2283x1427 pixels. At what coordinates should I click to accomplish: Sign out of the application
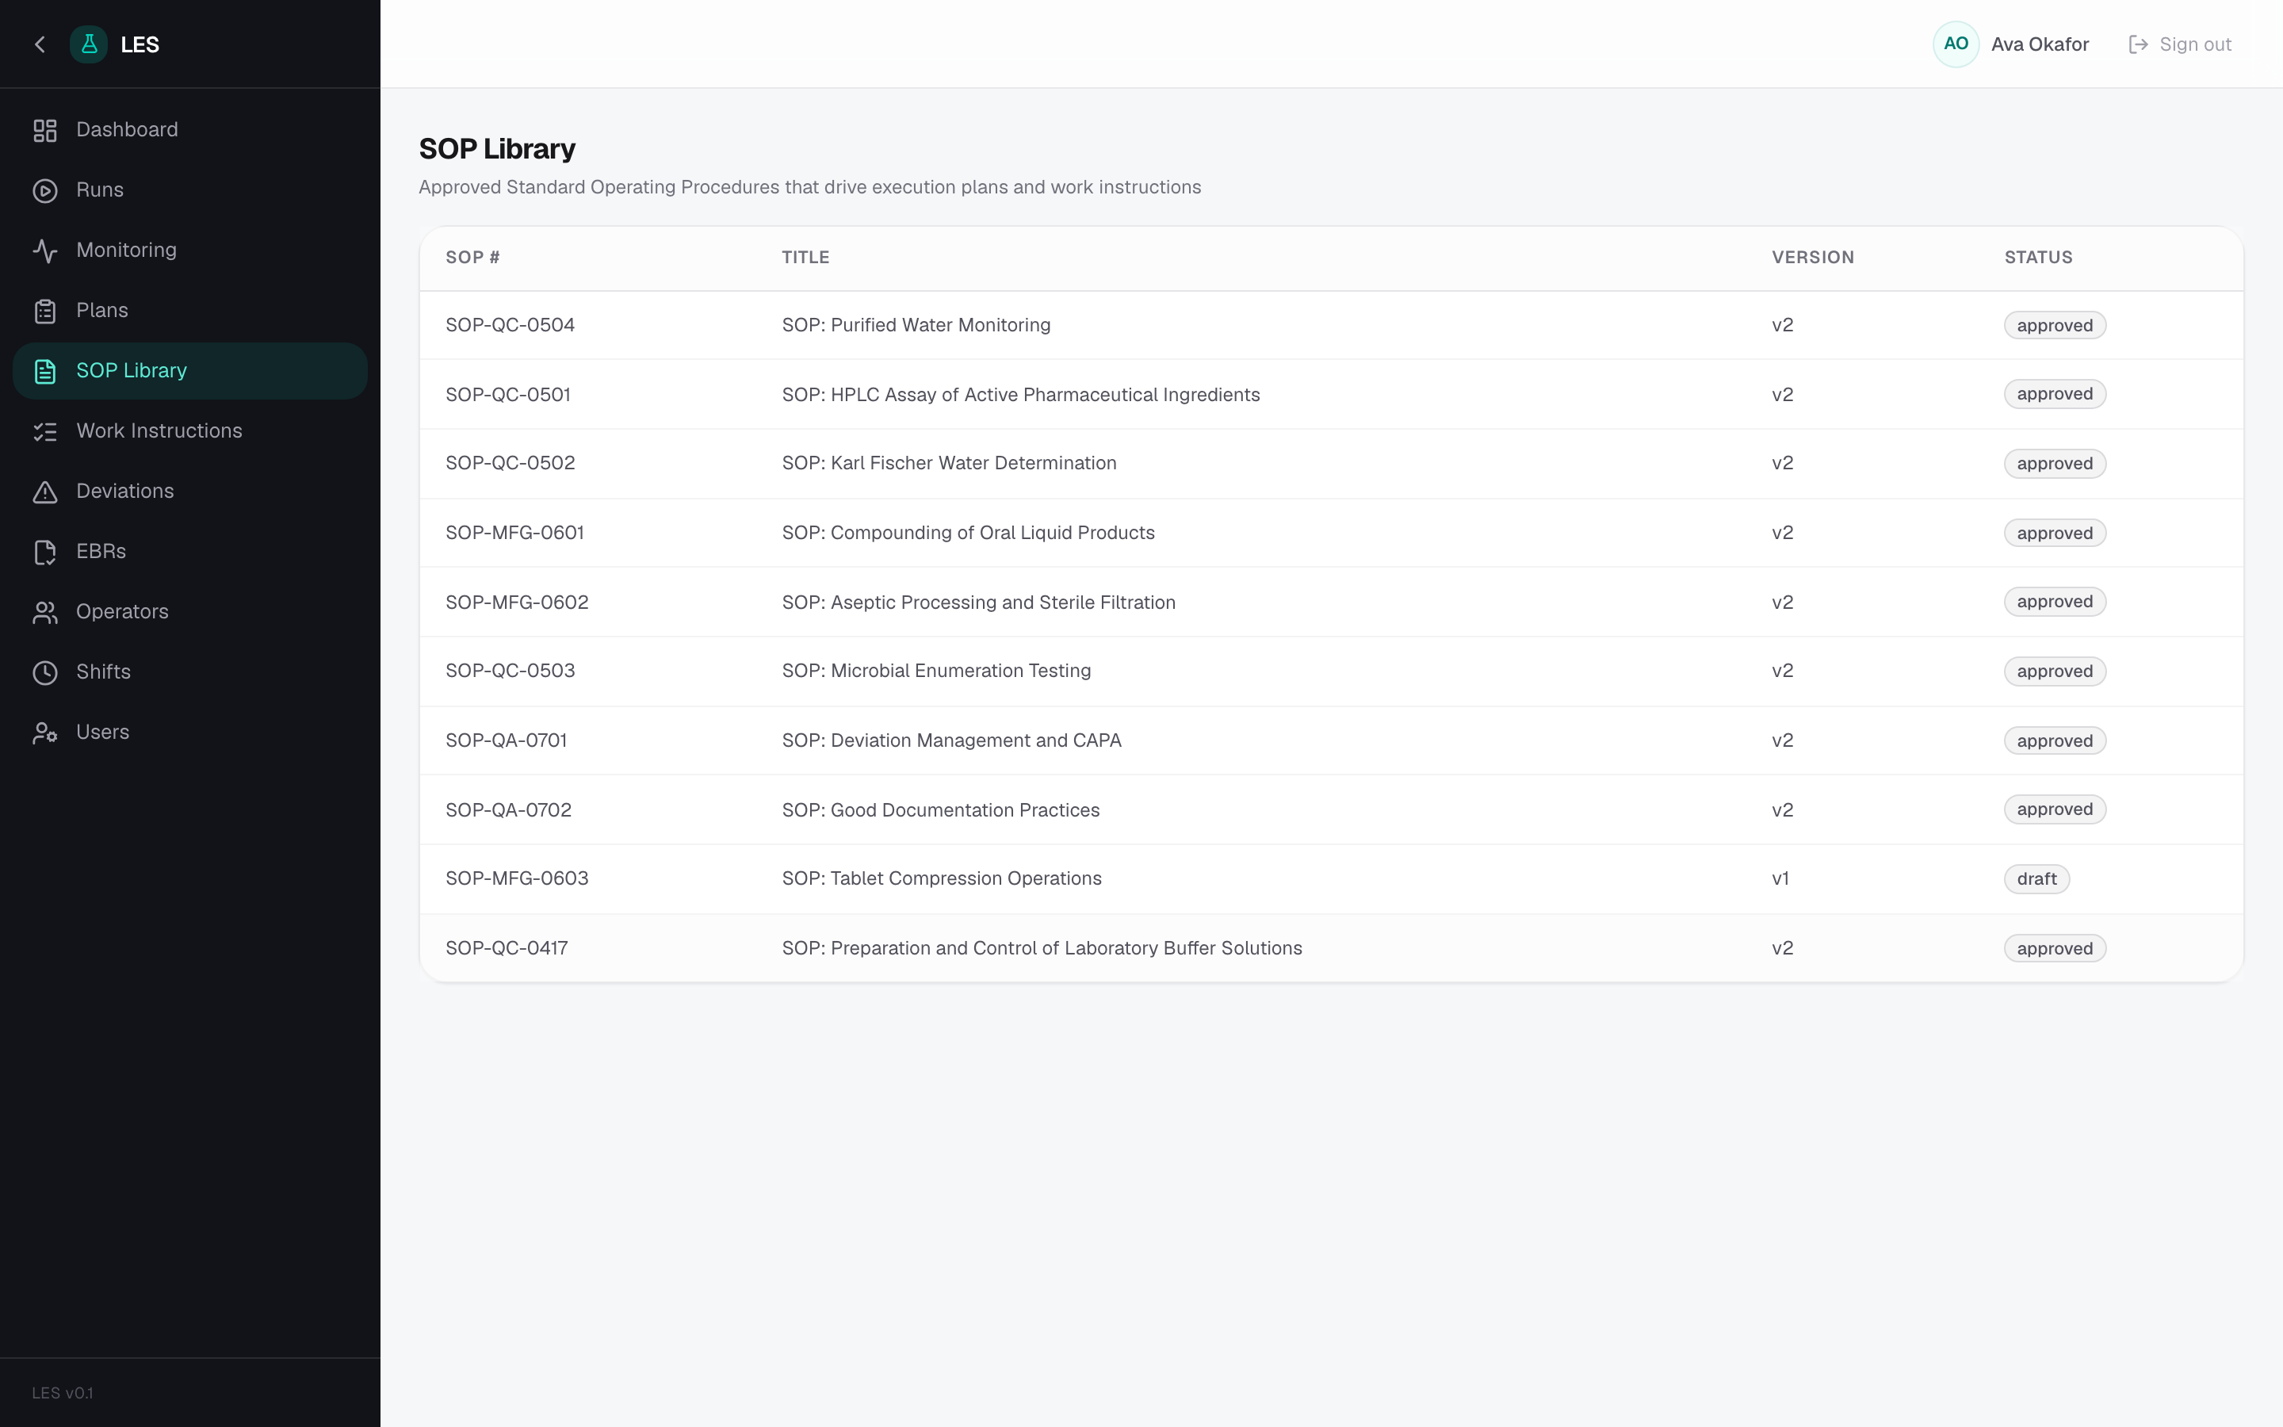pyautogui.click(x=2179, y=44)
